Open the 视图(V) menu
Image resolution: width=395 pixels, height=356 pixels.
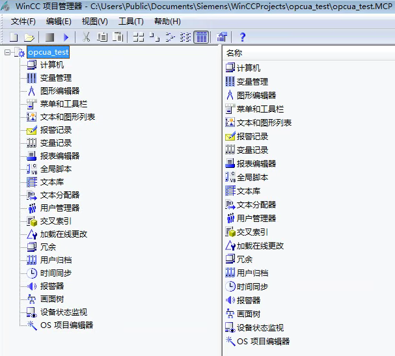95,21
